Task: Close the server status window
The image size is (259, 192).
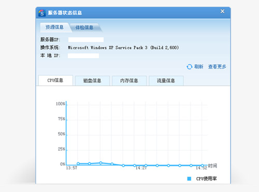Action: (x=222, y=11)
